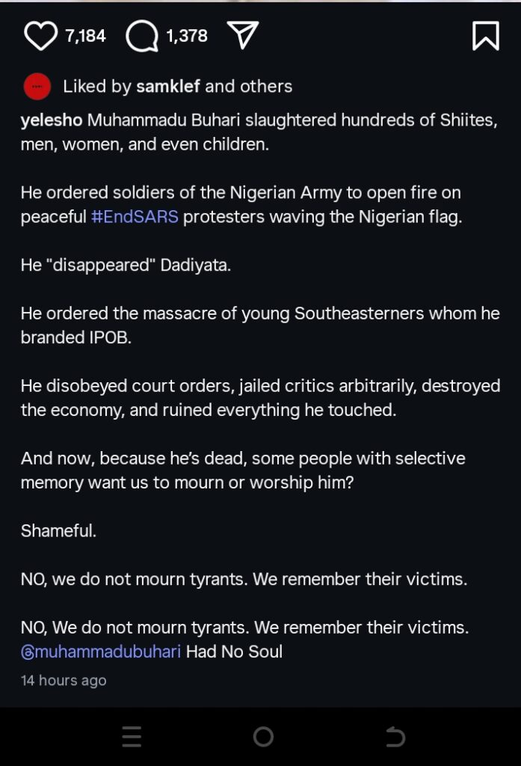Tap the 'He "disappeared" Dadiyata.' caption line

[x=126, y=265]
